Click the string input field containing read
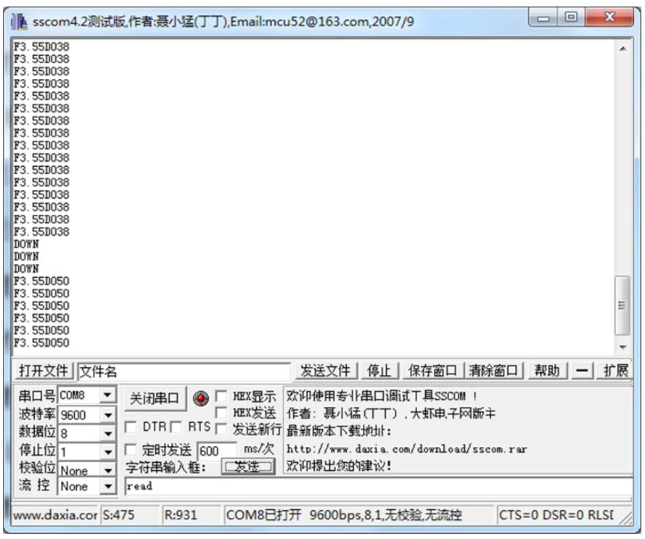This screenshot has height=539, width=645. pos(379,486)
